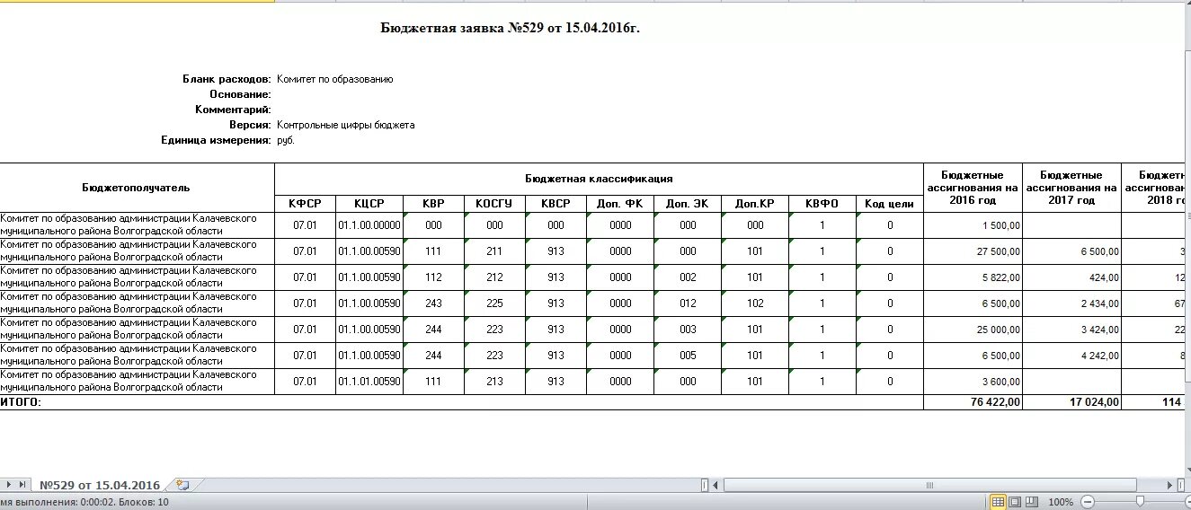Click the 'КОСГУ' column header
This screenshot has width=1191, height=510.
(494, 204)
